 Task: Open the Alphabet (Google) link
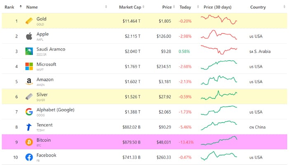click(x=56, y=110)
